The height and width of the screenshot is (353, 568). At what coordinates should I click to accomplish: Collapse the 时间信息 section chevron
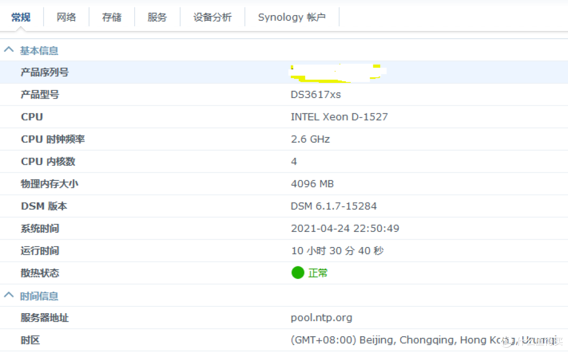pos(9,295)
